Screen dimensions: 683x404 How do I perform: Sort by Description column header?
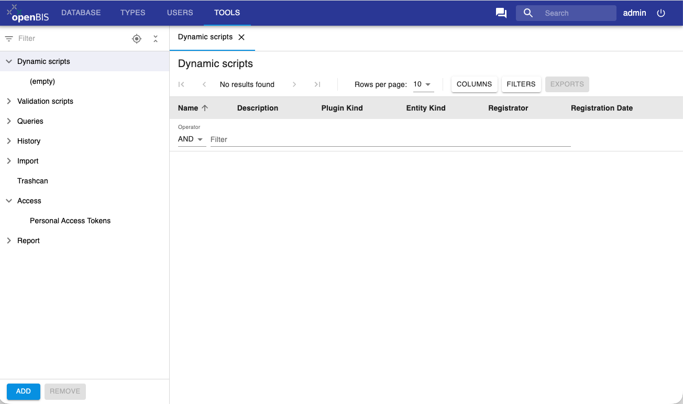coord(258,108)
